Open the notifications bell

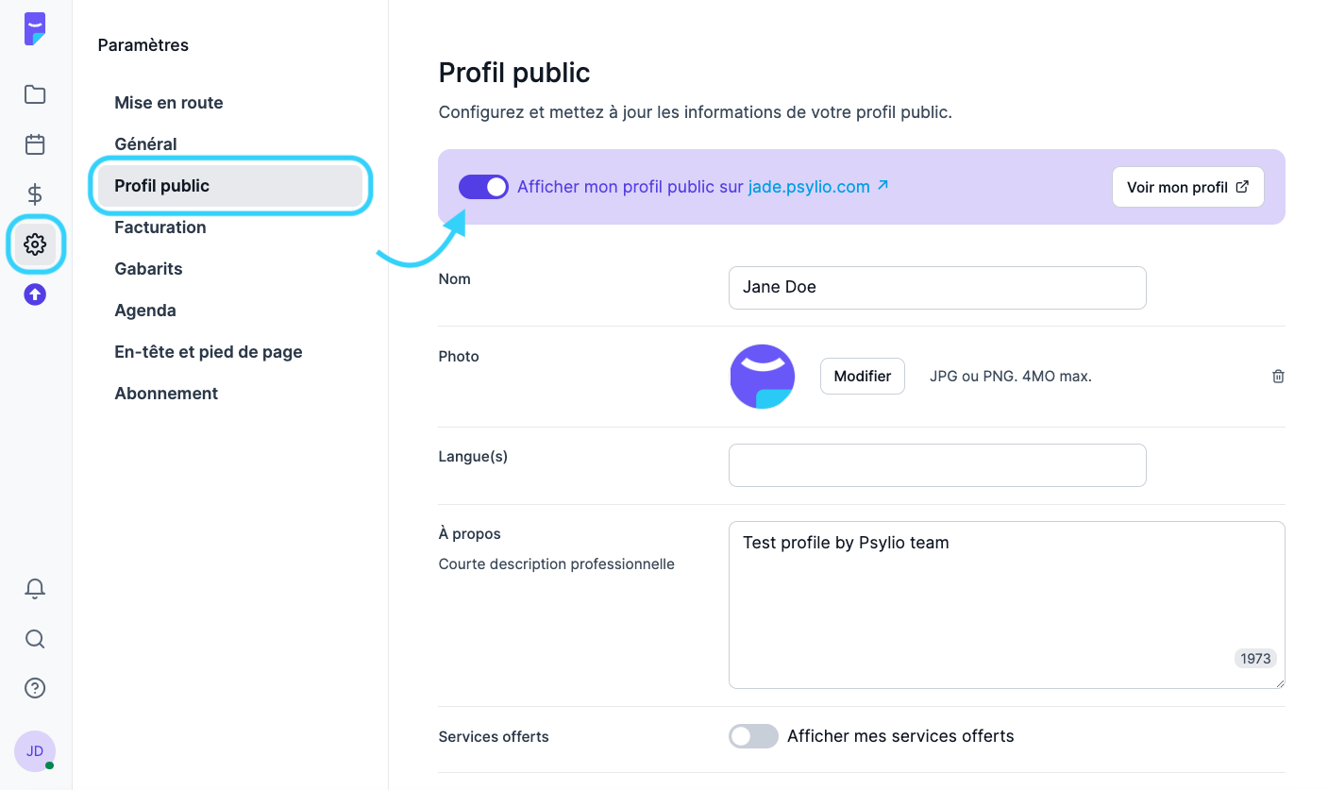coord(35,589)
